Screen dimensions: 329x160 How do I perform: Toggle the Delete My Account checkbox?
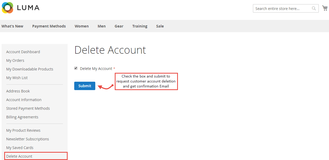click(x=76, y=68)
